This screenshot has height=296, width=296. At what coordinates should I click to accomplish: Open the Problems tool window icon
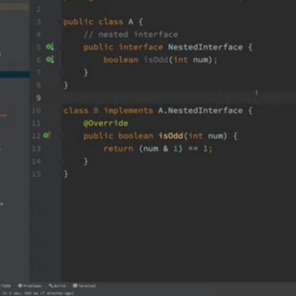pos(20,285)
